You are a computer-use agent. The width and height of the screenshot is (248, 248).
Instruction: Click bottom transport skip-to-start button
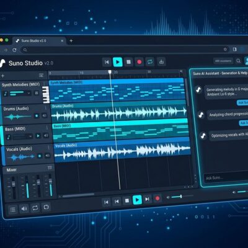(x=106, y=202)
